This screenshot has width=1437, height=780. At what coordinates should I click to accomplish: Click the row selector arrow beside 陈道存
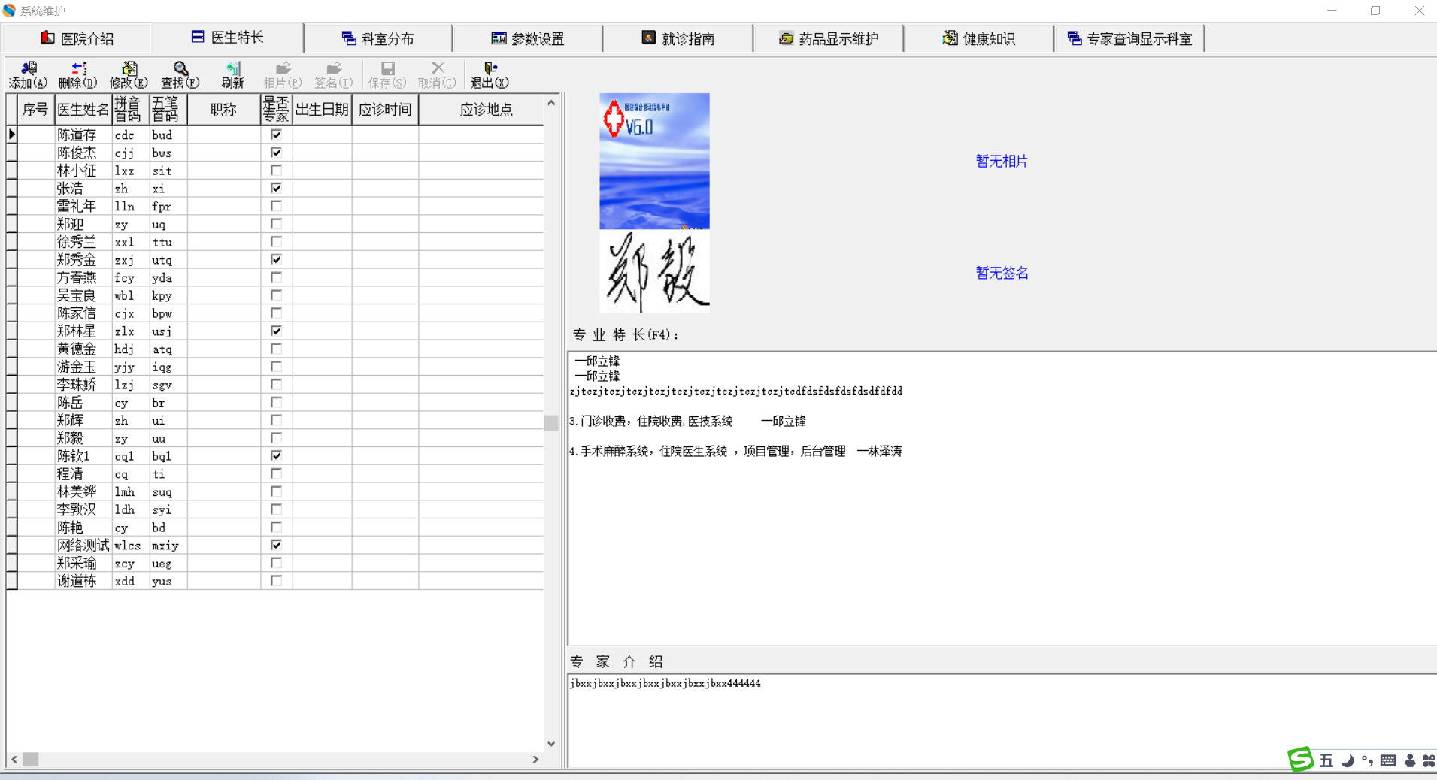12,135
